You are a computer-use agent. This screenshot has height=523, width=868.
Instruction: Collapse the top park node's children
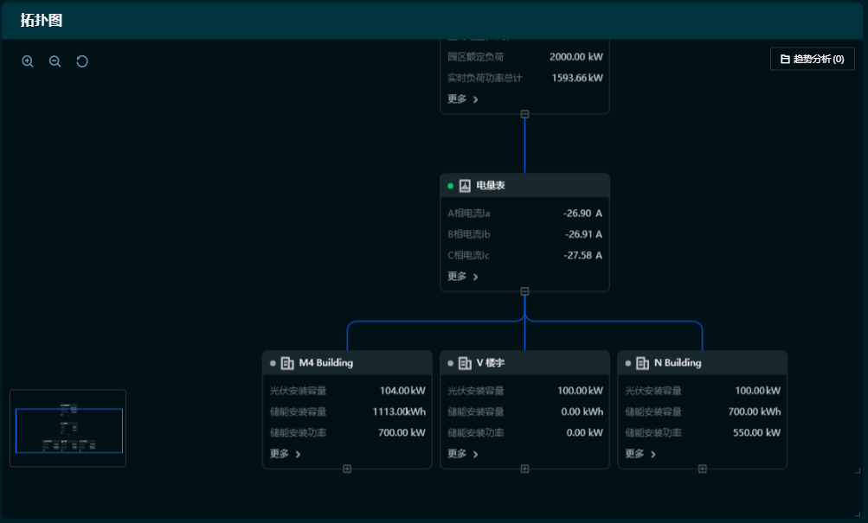524,114
